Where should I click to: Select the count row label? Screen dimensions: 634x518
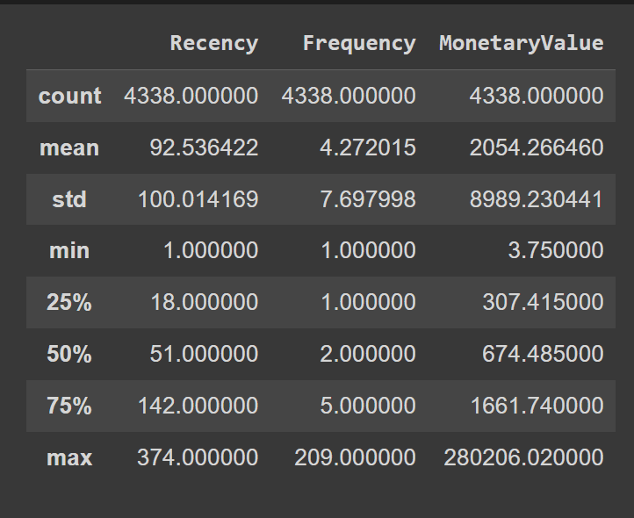pos(69,97)
